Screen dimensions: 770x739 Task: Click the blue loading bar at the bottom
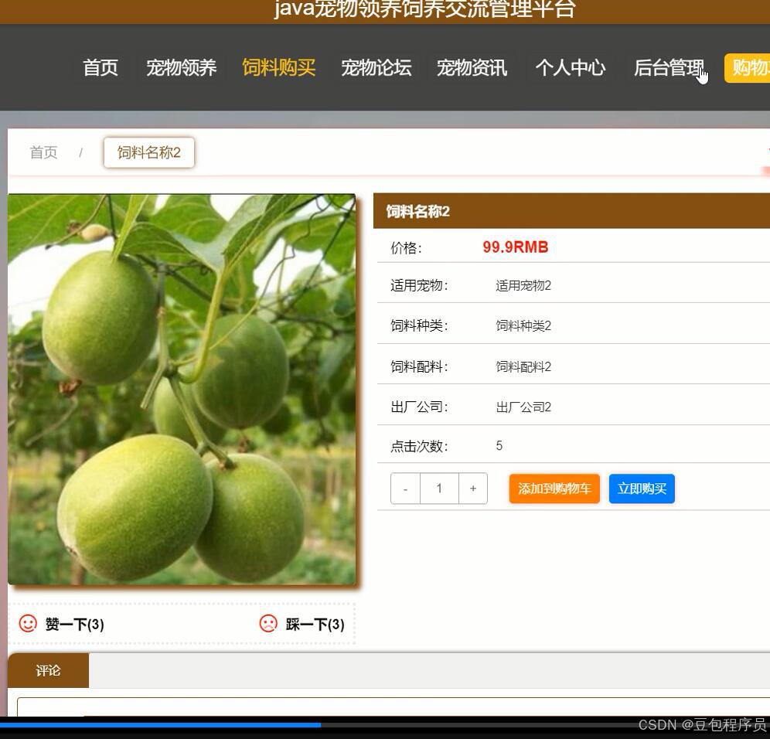162,725
